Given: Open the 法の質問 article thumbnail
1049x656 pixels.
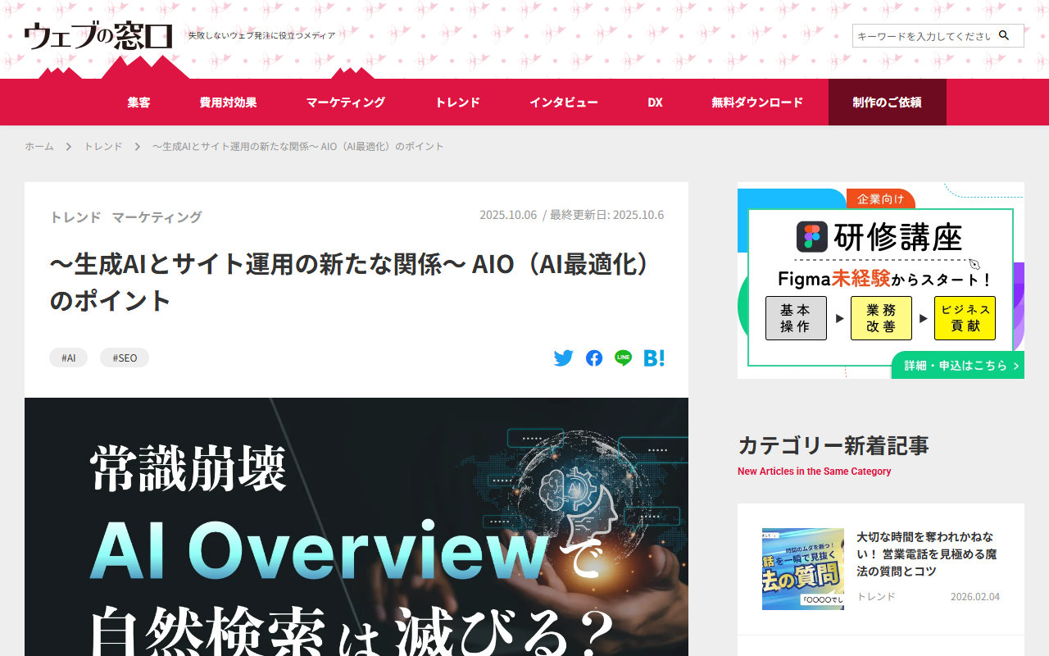Looking at the screenshot, I should (803, 569).
